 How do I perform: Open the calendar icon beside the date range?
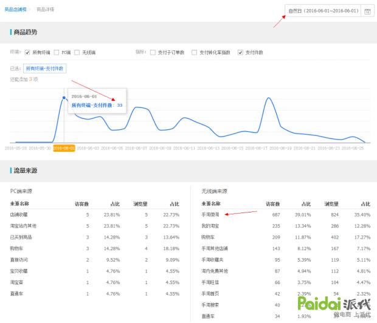(367, 11)
